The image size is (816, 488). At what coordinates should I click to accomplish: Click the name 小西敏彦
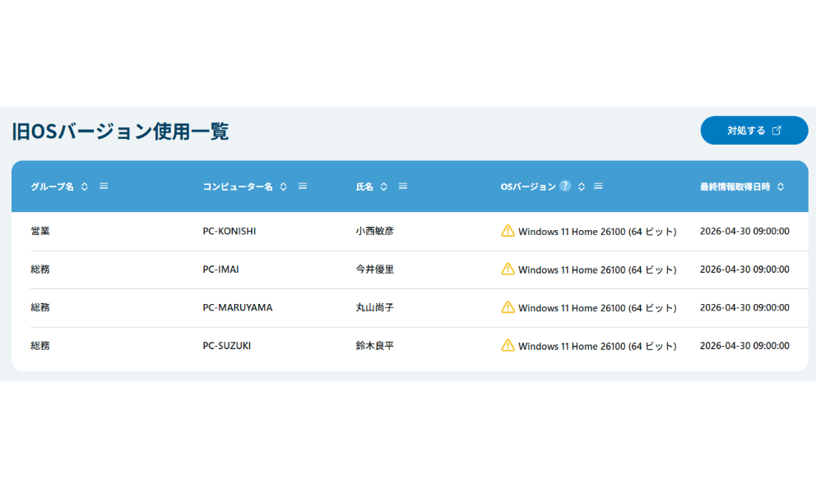[375, 232]
